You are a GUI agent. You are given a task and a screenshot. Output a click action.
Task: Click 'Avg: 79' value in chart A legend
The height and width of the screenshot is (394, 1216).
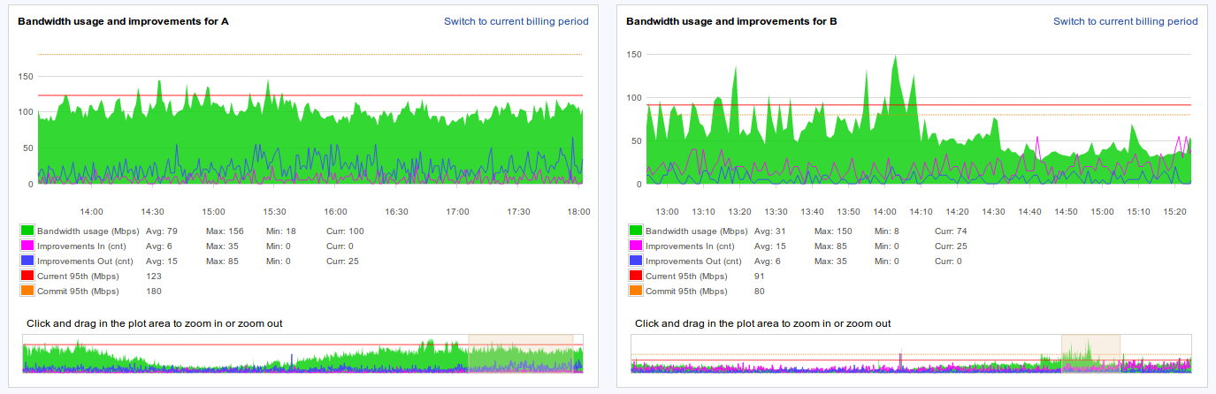tap(162, 231)
